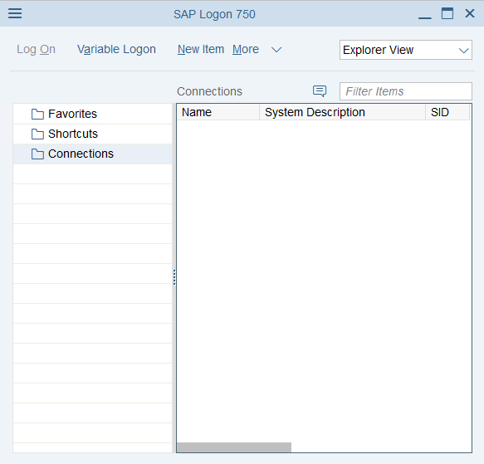Open the Explorer View dropdown

pos(406,50)
